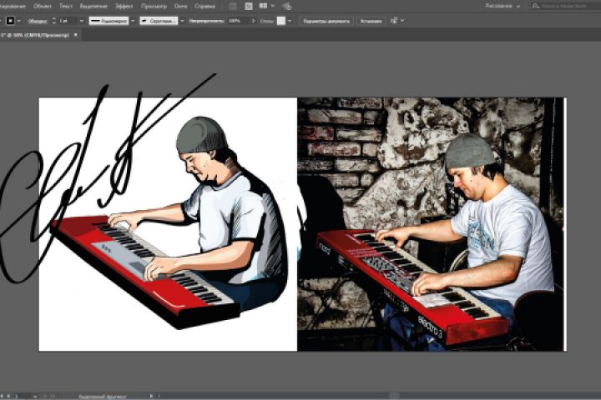Screen dimensions: 601x400
Task: Expand the width profile dropdown arrow
Action: (x=133, y=21)
